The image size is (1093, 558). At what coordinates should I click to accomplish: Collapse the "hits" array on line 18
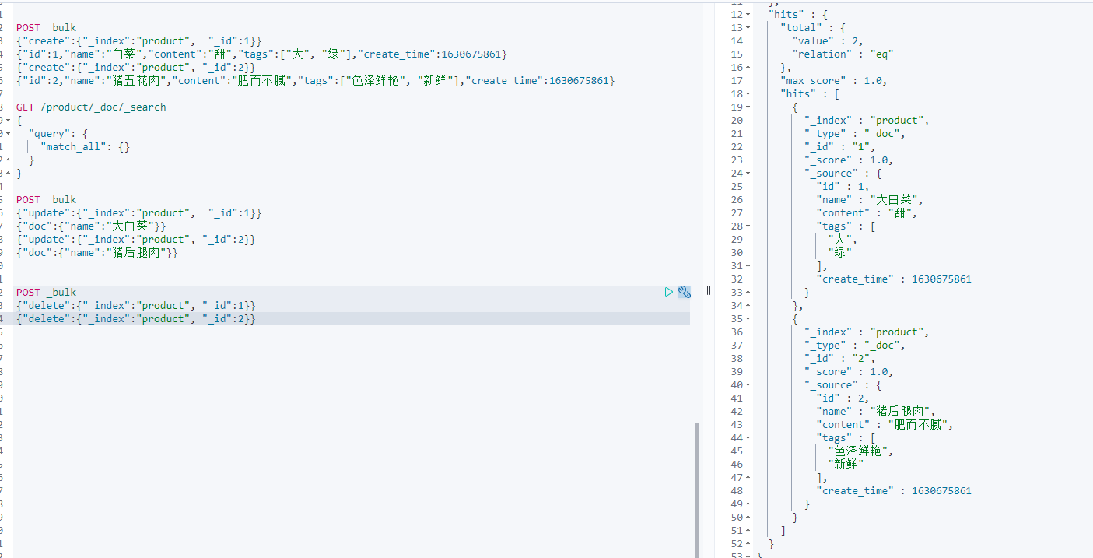pyautogui.click(x=748, y=93)
